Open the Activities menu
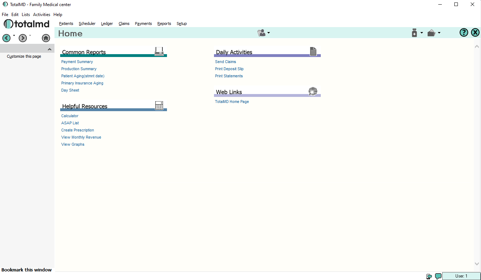 tap(42, 15)
